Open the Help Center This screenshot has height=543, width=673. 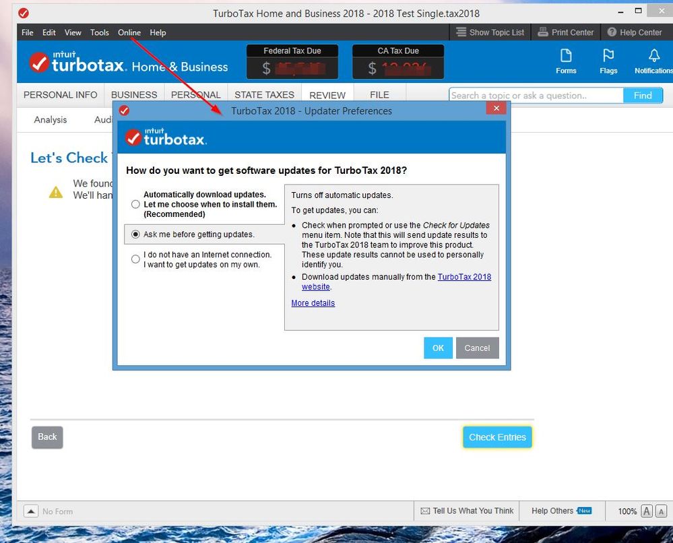(635, 32)
